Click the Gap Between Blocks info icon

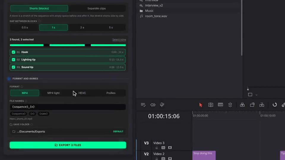tap(39, 21)
